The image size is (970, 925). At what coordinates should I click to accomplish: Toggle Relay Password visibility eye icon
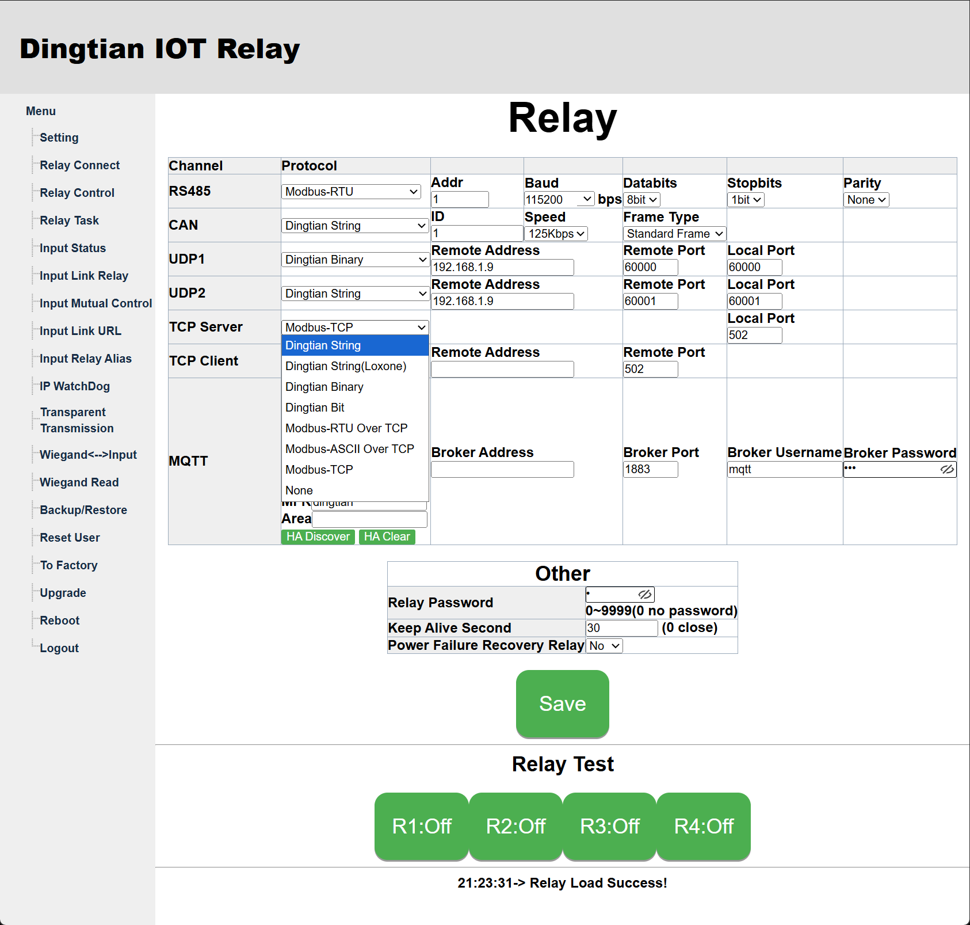[645, 595]
